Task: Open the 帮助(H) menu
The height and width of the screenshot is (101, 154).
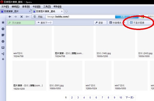Action: pos(57,7)
